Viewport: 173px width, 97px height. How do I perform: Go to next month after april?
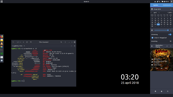(159, 12)
